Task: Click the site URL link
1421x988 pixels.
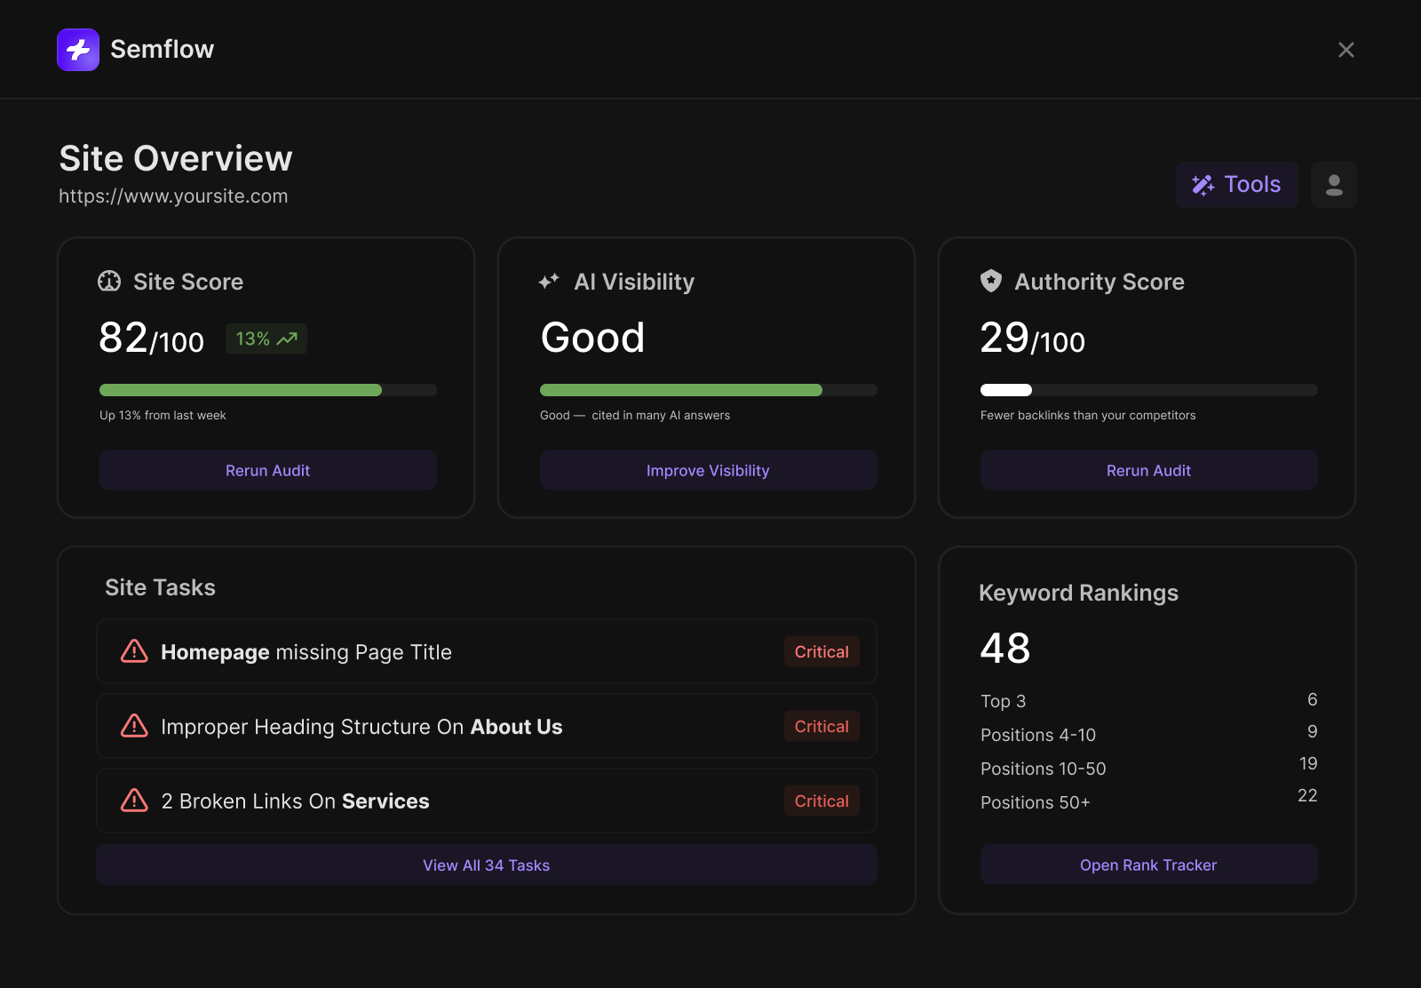Action: point(173,196)
